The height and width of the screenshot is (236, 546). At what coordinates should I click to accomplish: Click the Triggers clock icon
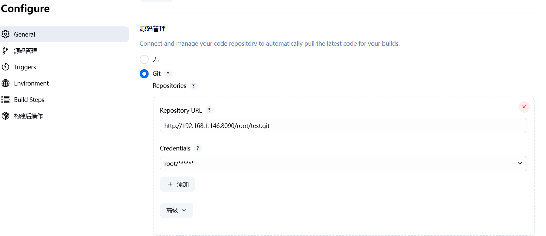click(x=6, y=67)
